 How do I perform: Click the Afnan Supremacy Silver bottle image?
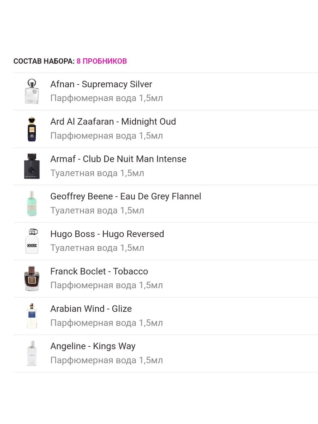[32, 92]
